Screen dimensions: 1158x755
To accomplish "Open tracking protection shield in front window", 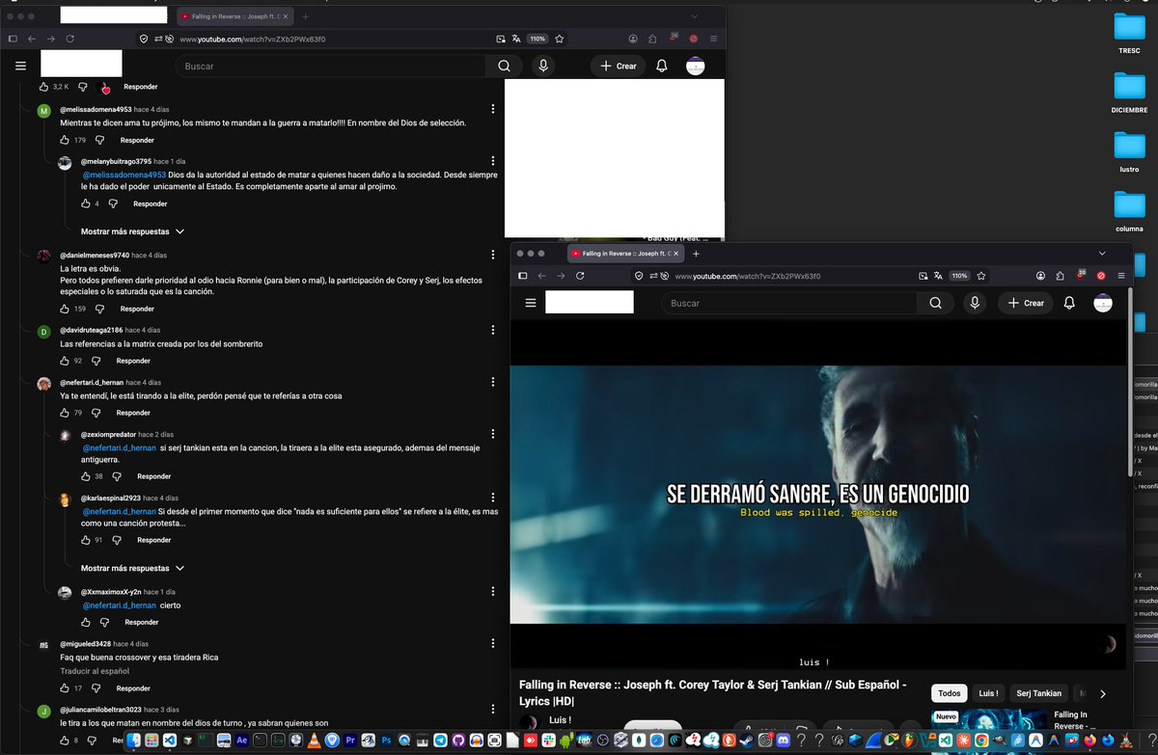I will (639, 276).
